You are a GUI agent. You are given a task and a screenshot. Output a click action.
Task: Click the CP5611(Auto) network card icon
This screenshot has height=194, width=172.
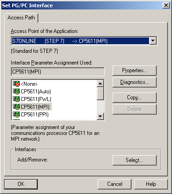point(16,92)
